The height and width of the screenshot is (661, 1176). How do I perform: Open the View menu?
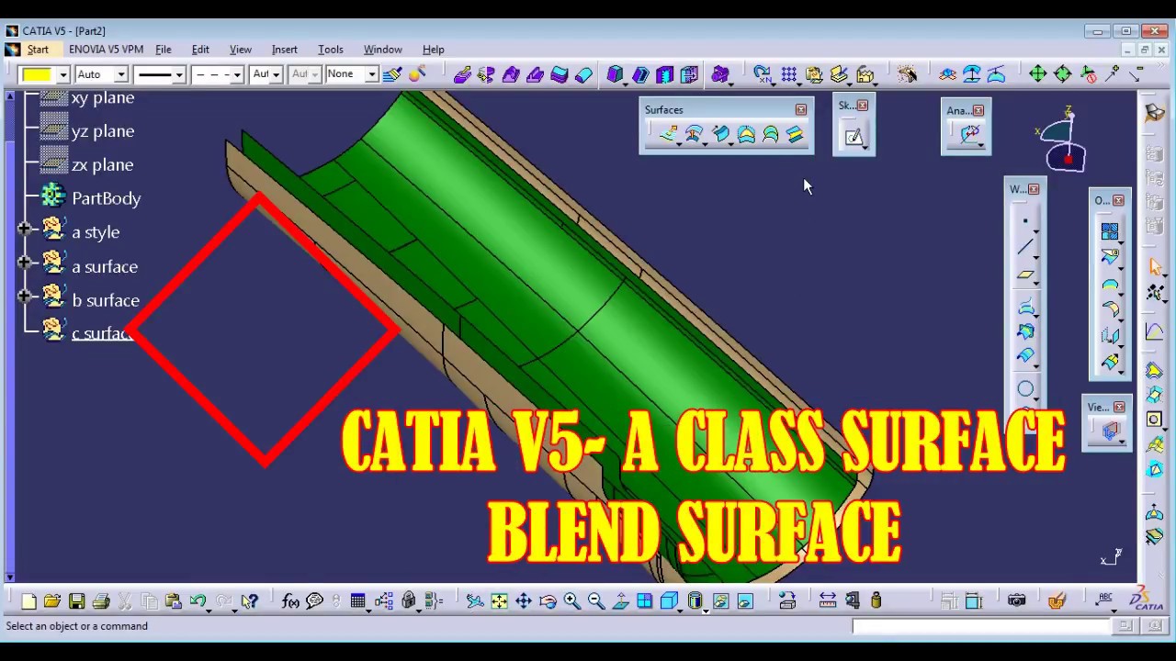[x=241, y=50]
